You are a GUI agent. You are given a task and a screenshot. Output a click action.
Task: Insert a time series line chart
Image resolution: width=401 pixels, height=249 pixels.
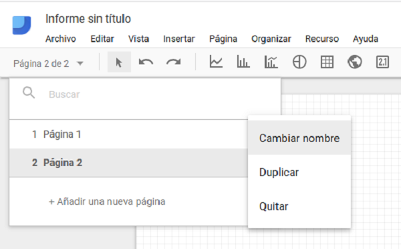coord(216,62)
